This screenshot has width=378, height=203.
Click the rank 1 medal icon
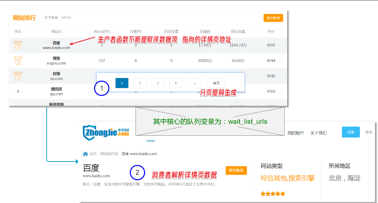(x=18, y=45)
